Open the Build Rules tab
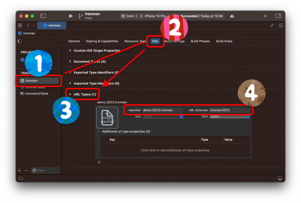The height and width of the screenshot is (203, 301). click(x=224, y=41)
